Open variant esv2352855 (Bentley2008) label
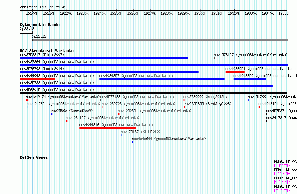The image size is (297, 194). 208,104
